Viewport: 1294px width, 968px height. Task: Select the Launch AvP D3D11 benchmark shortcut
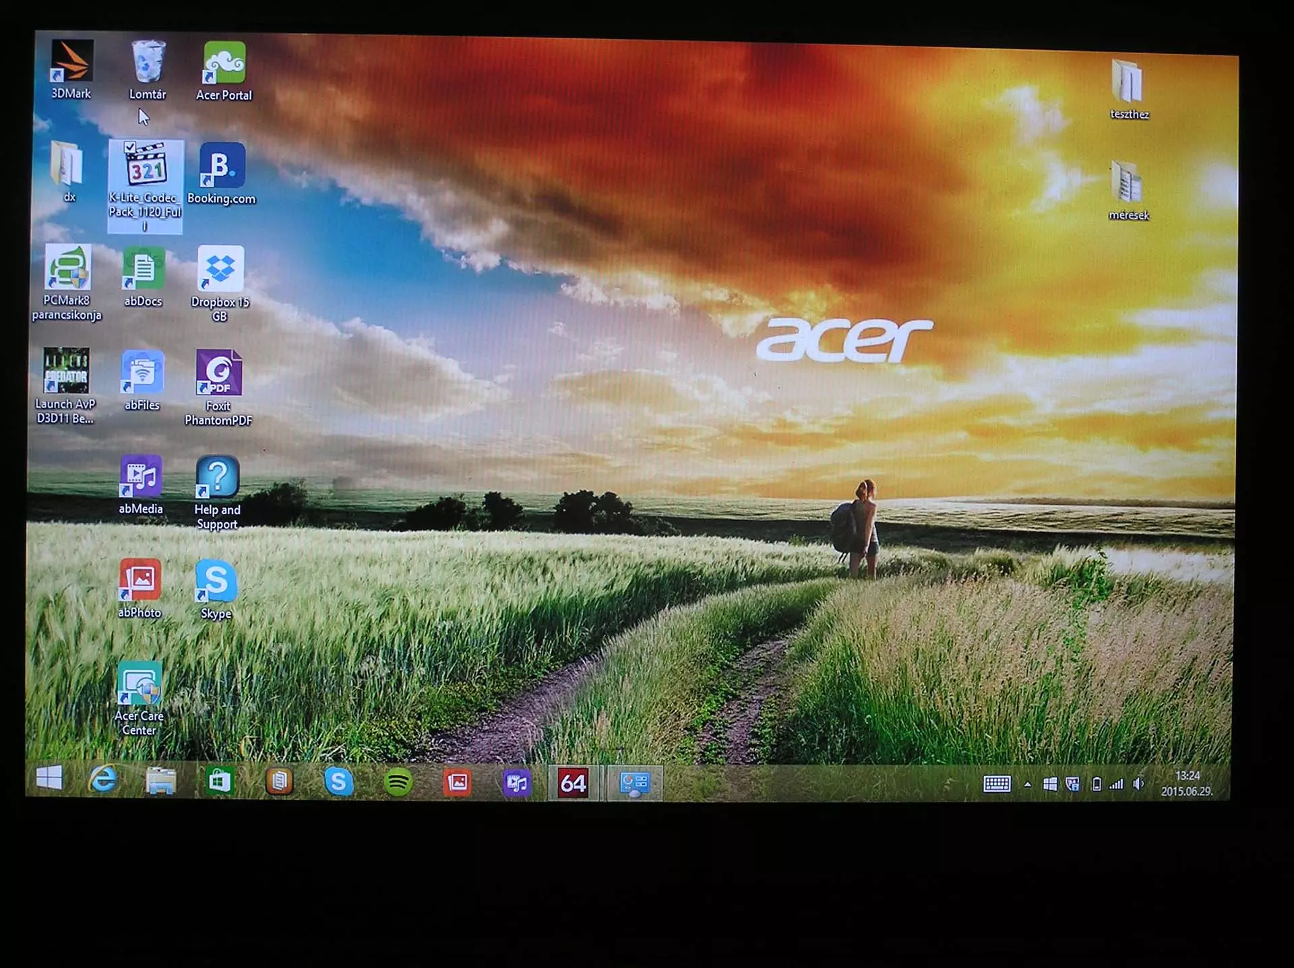(65, 385)
